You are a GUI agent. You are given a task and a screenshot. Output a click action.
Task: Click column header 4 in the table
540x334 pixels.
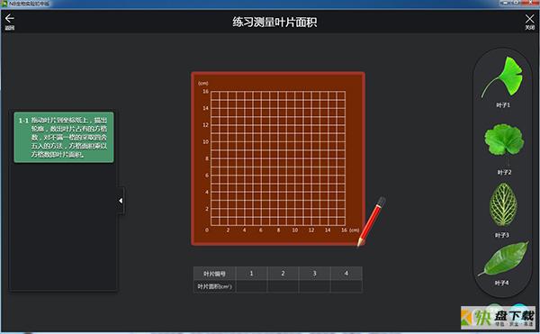coord(346,274)
